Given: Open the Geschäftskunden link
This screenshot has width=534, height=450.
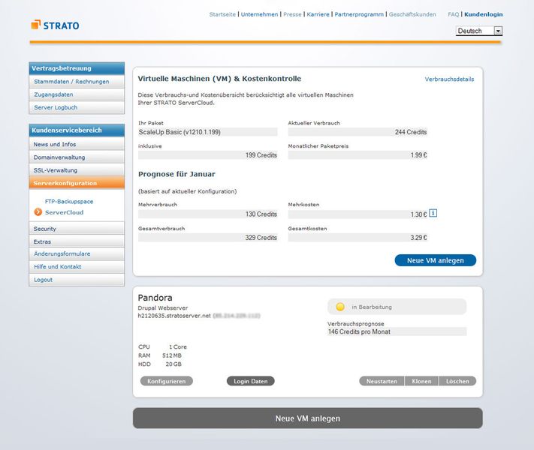Looking at the screenshot, I should click(412, 14).
